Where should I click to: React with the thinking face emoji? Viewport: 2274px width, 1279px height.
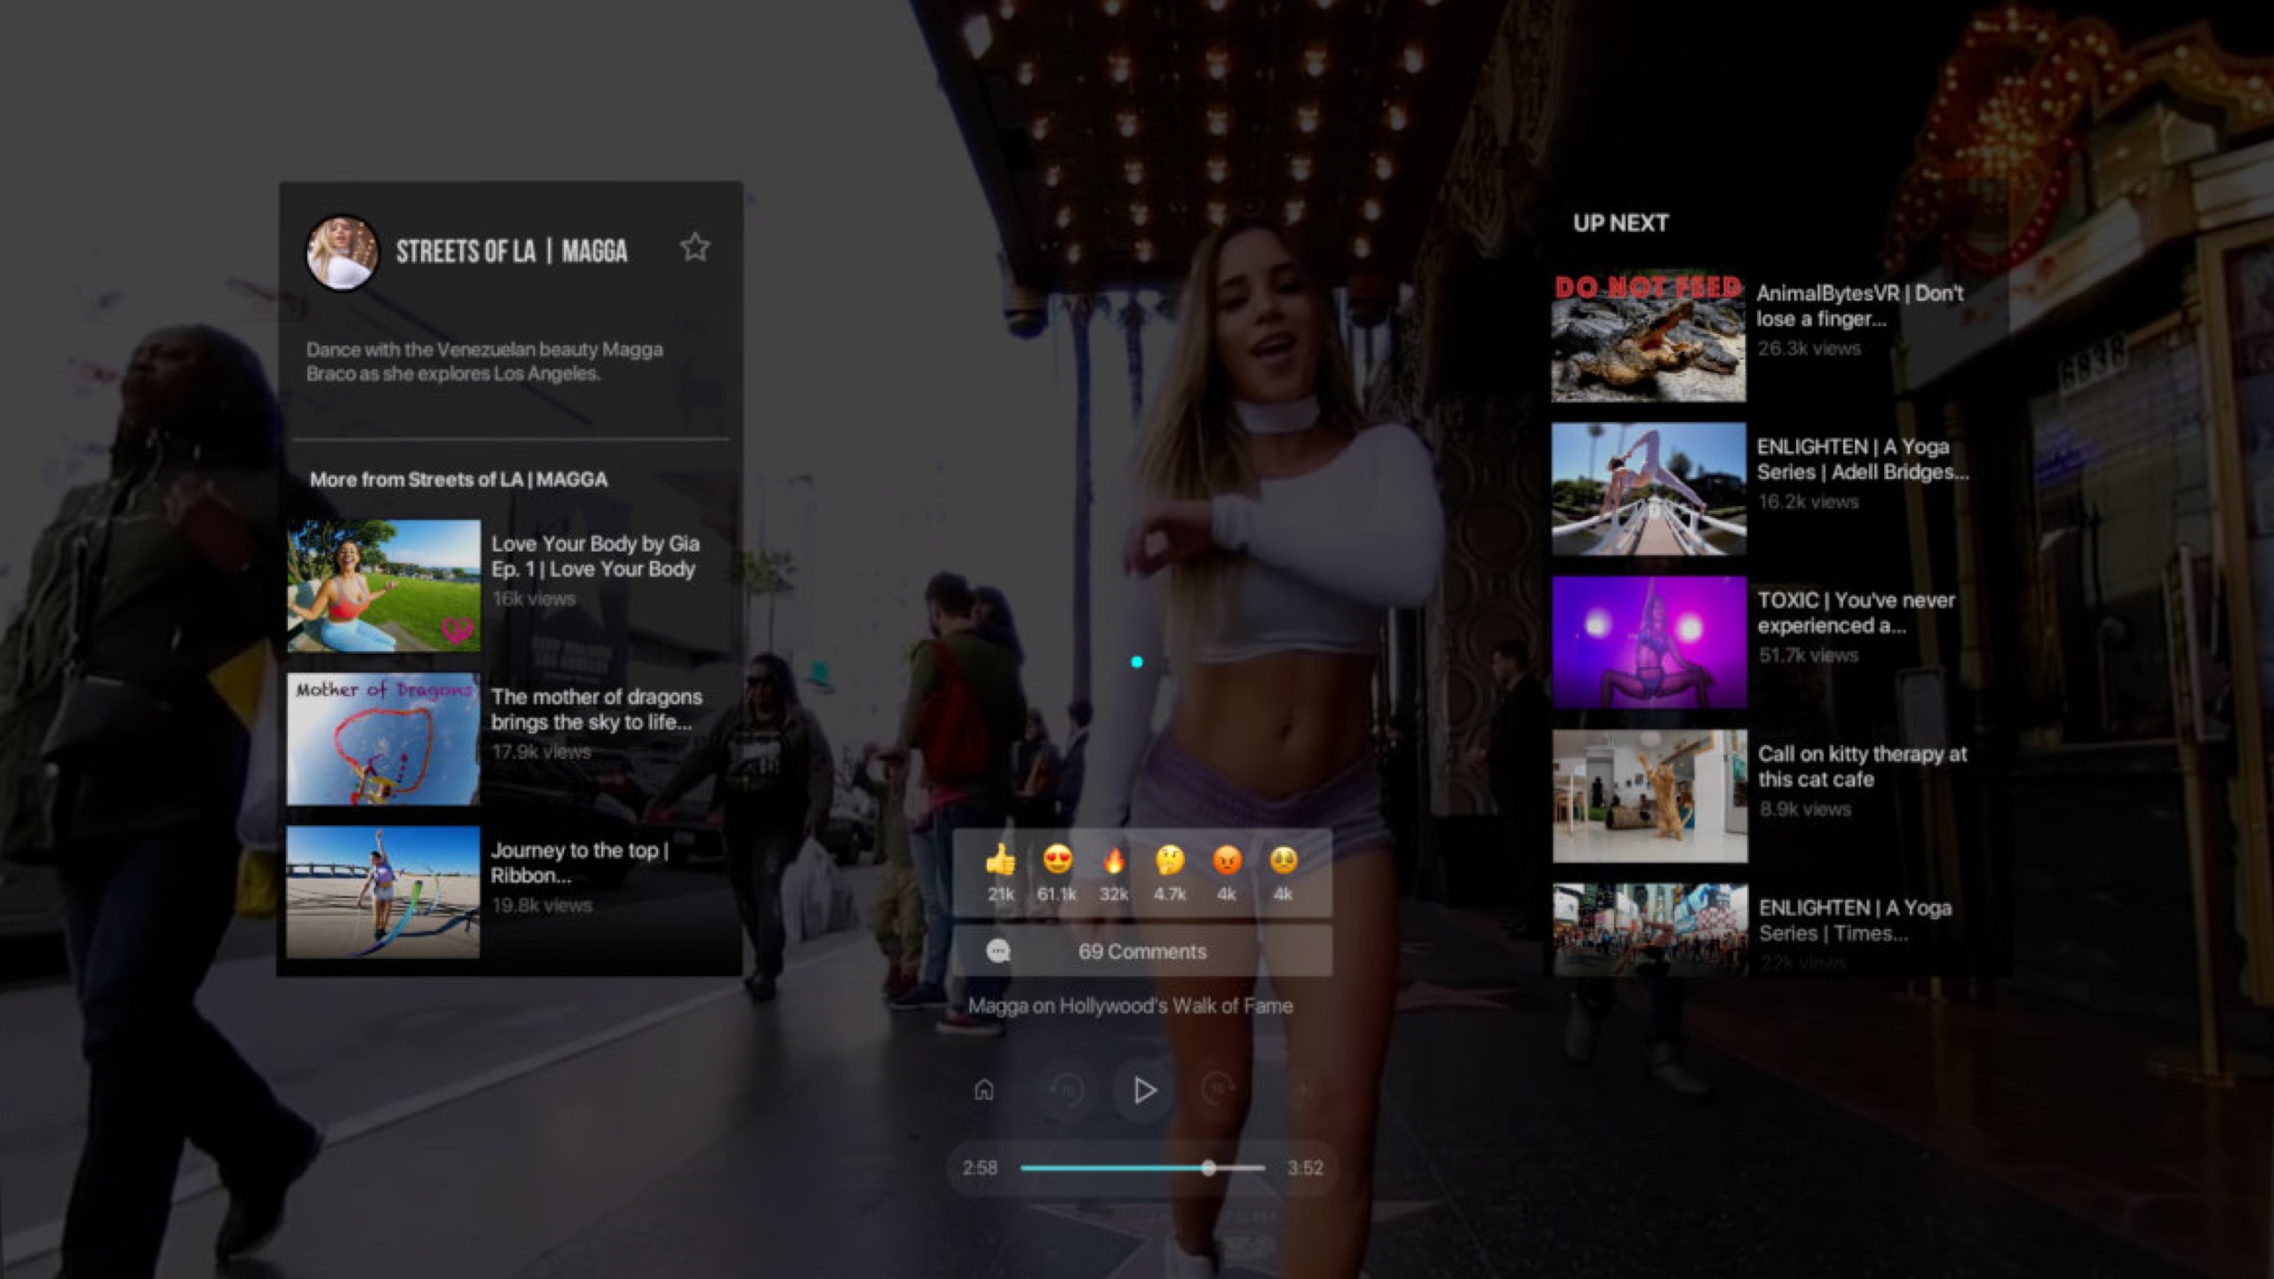pos(1170,861)
